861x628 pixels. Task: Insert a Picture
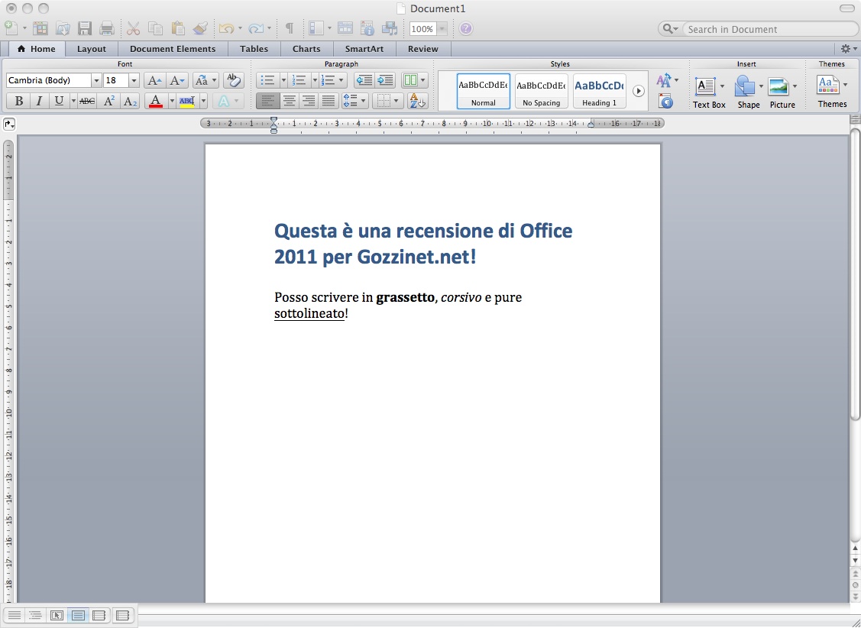[x=782, y=92]
